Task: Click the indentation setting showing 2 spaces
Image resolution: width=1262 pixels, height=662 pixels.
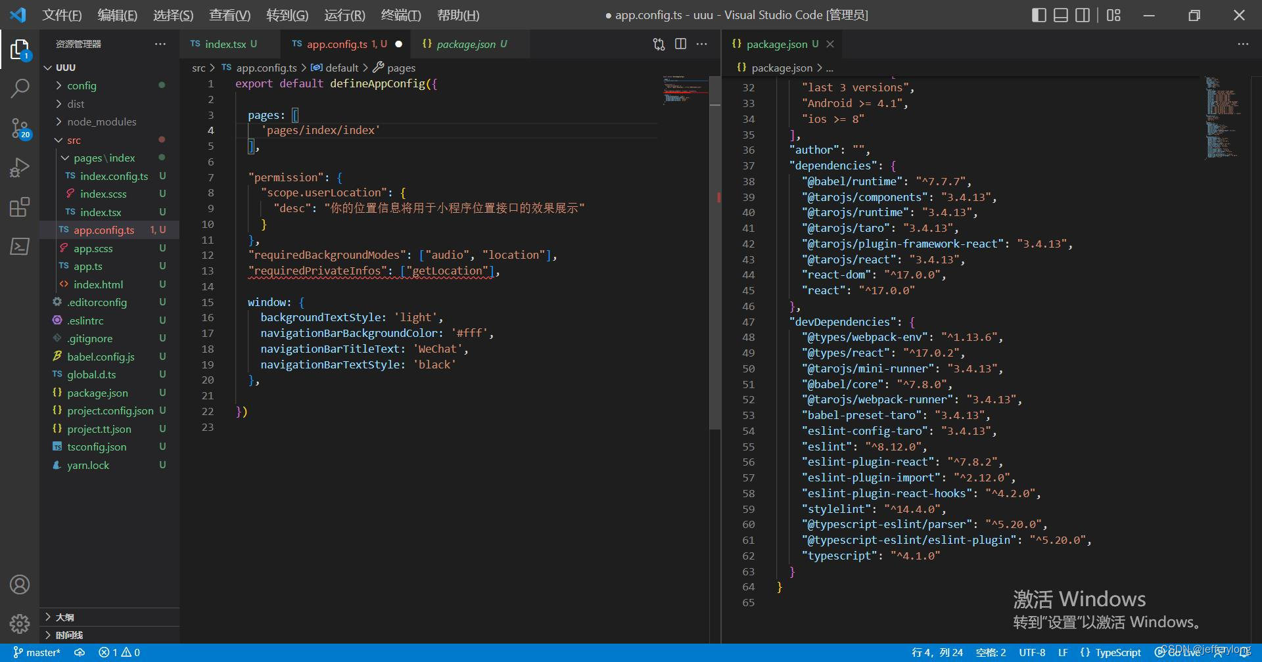Action: pos(991,652)
